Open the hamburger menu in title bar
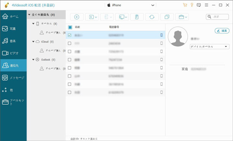The image size is (233, 141). [x=207, y=5]
